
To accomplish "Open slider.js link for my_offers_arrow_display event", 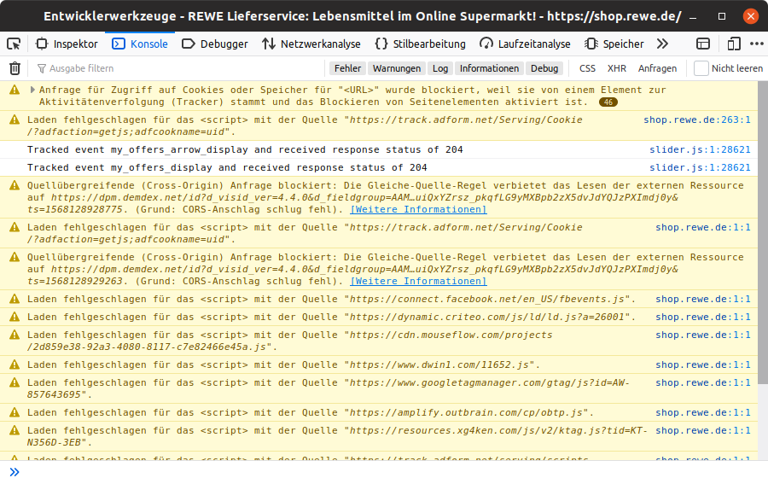I will click(x=700, y=150).
